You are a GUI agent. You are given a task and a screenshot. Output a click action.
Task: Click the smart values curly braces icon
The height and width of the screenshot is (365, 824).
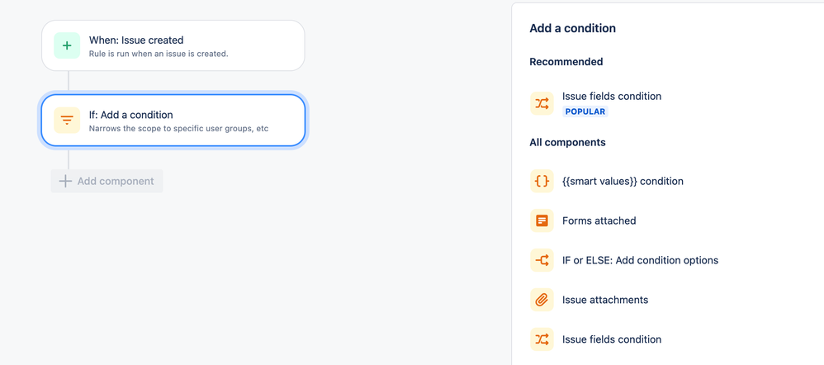pyautogui.click(x=542, y=181)
